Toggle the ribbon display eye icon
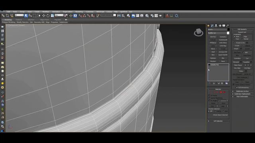This screenshot has height=143, width=255. tap(66, 20)
